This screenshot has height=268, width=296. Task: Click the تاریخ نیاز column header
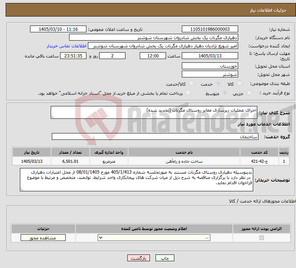(32, 152)
